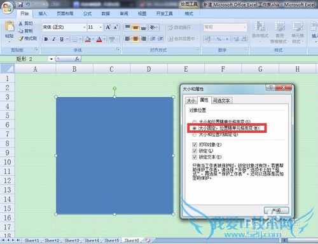Viewport: 318px width, 244px height.
Task: Toggle Bold formatting
Action: [x=46, y=39]
